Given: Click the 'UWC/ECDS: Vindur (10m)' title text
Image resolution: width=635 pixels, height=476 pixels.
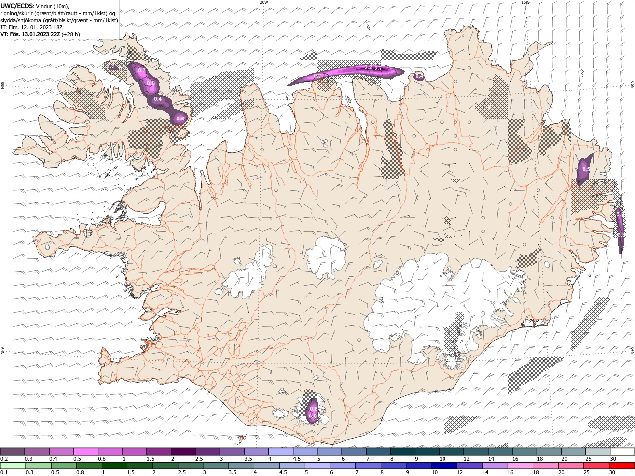Looking at the screenshot, I should click(35, 6).
